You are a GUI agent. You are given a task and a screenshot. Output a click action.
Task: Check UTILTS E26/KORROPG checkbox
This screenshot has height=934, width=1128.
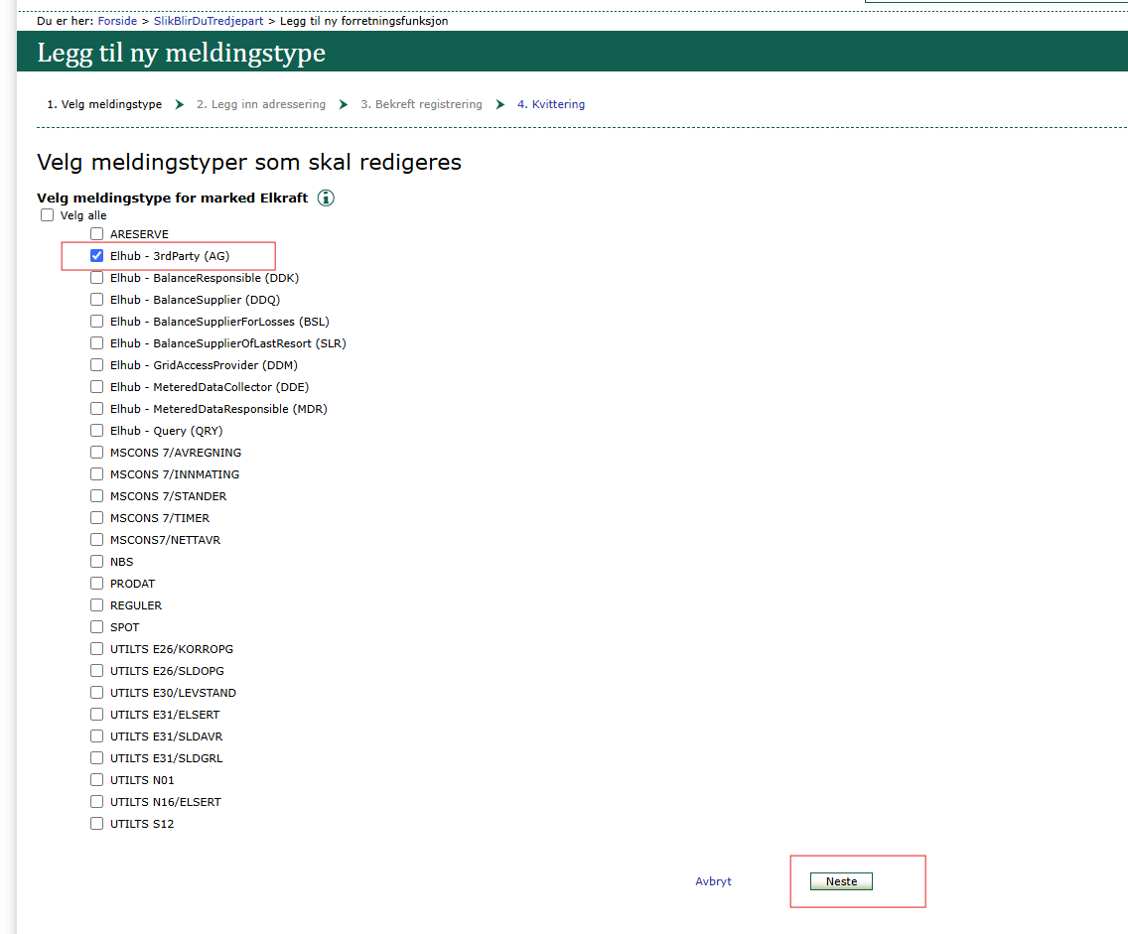(x=97, y=648)
